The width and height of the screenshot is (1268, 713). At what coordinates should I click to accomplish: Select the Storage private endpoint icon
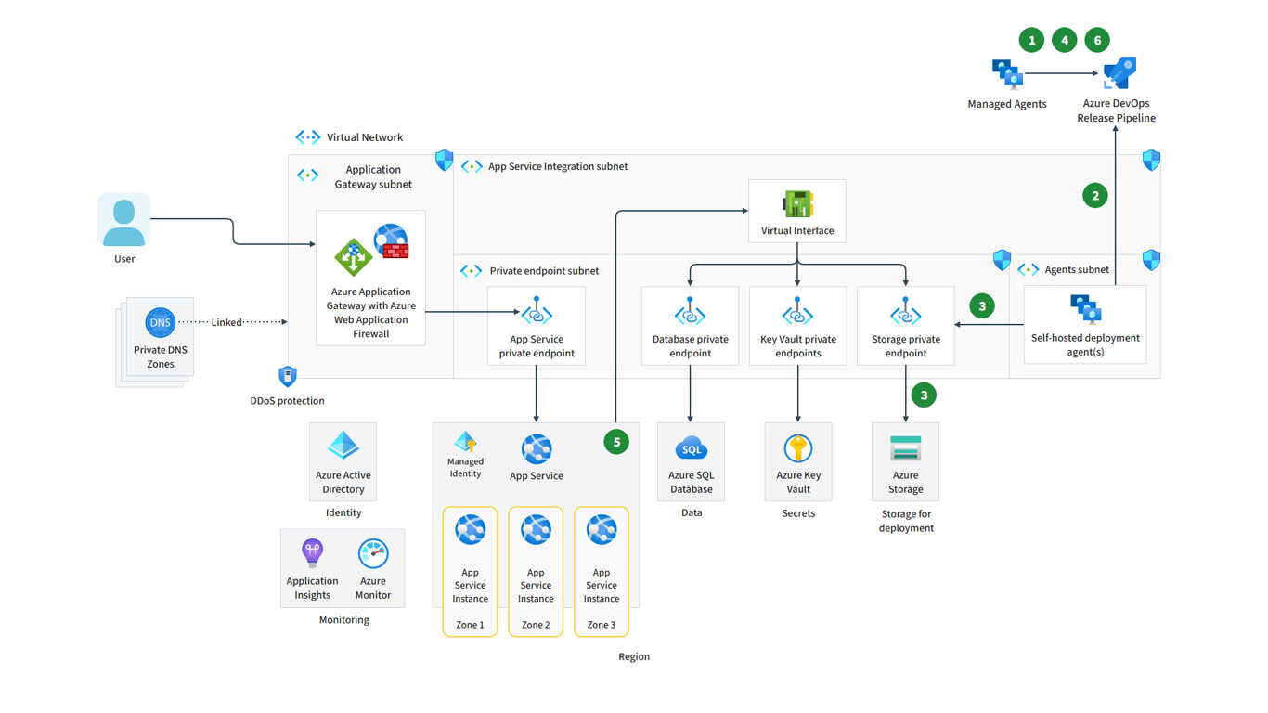[x=906, y=312]
